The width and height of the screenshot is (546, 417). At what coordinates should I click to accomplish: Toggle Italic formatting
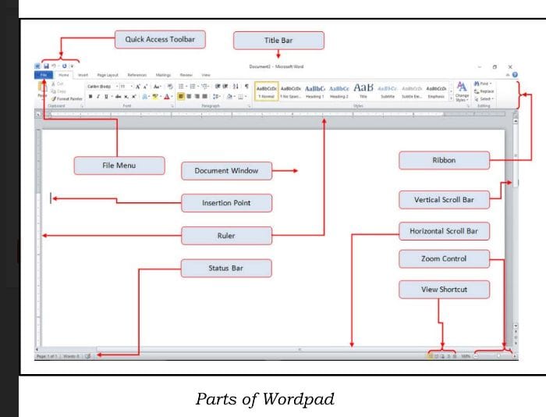pyautogui.click(x=98, y=97)
